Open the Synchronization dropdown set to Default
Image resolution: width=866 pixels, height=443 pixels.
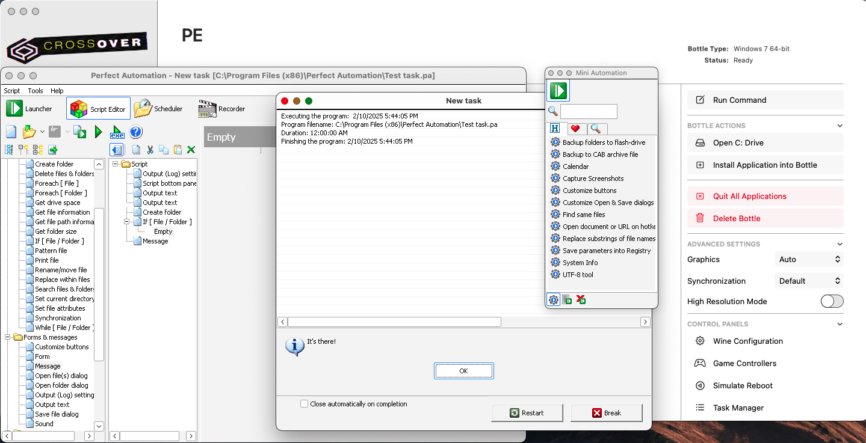tap(809, 281)
